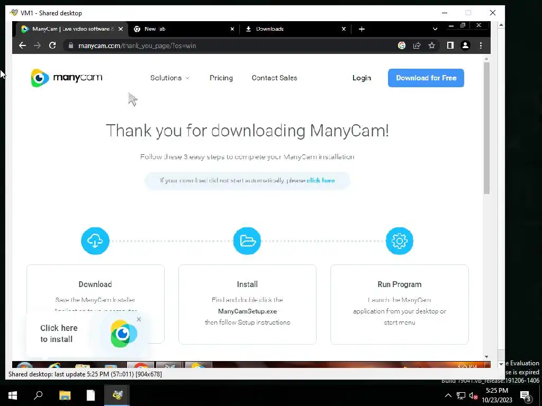The width and height of the screenshot is (542, 406).
Task: Open the Windows Start menu
Action: point(13,395)
